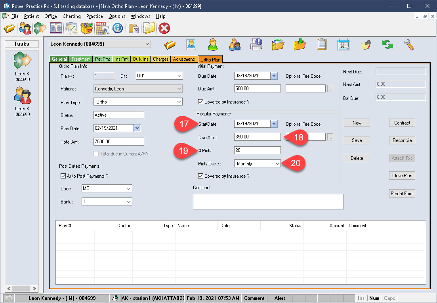This screenshot has height=303, width=437.
Task: Click the red X close icon in toolbar
Action: coord(164,28)
